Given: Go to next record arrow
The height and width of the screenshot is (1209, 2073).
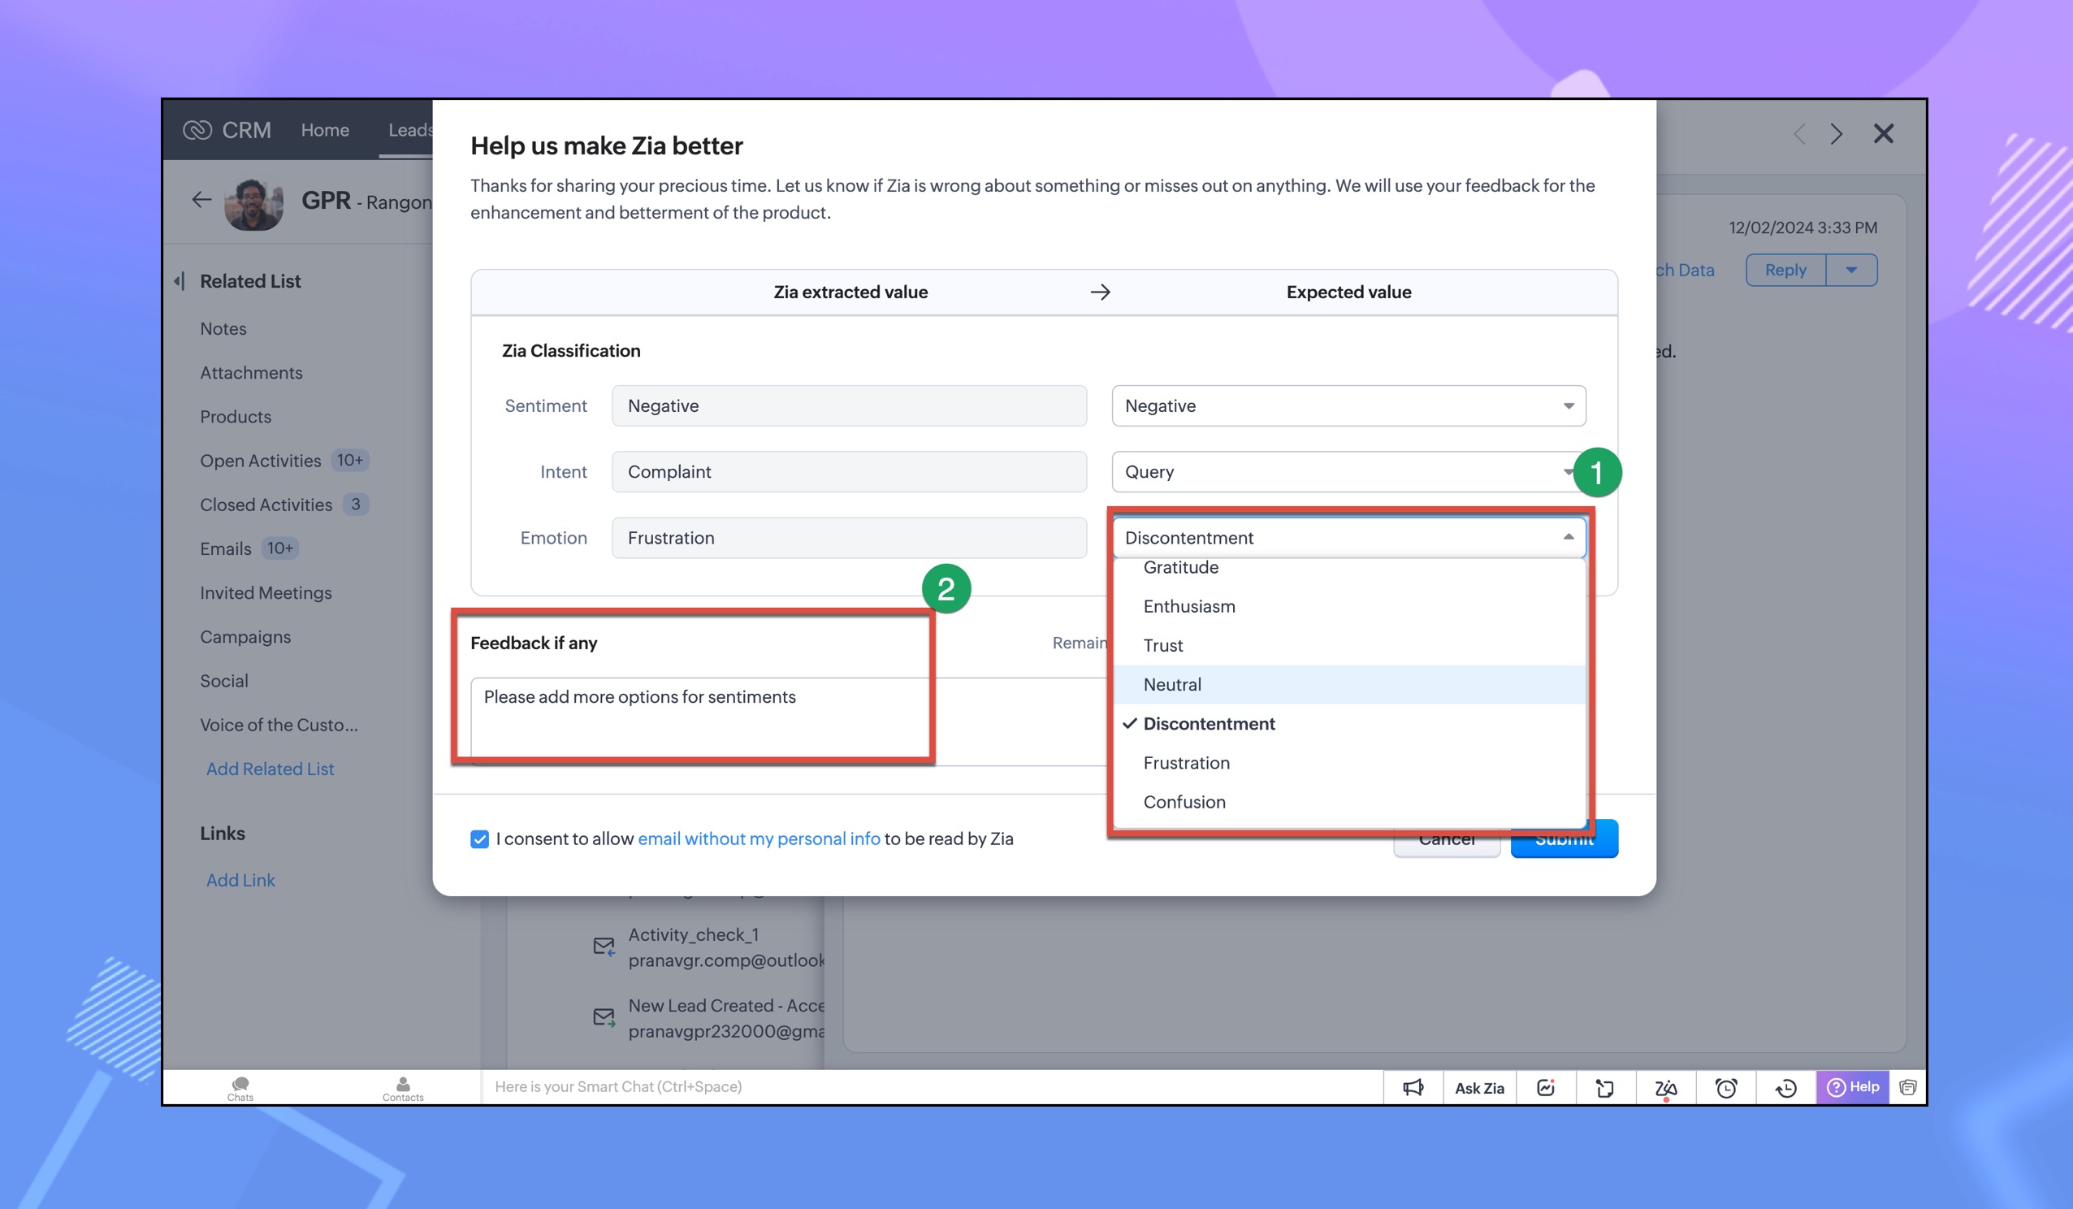Looking at the screenshot, I should 1837,134.
